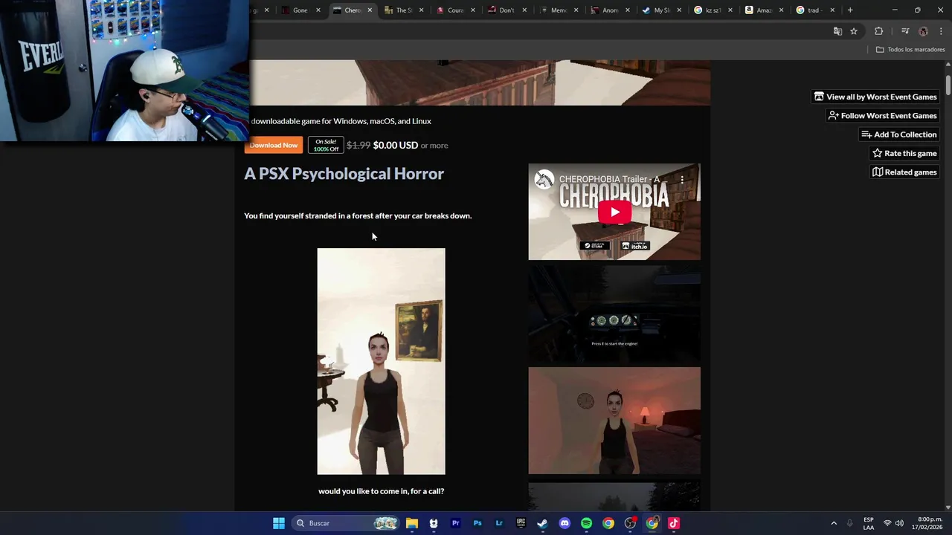Screen dimensions: 952x535
Task: Open the Todos los marcadores bookmarks folder
Action: (910, 50)
